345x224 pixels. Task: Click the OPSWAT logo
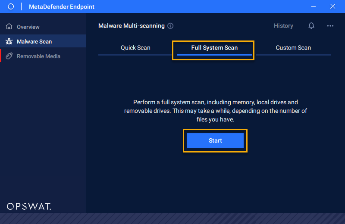coord(29,206)
